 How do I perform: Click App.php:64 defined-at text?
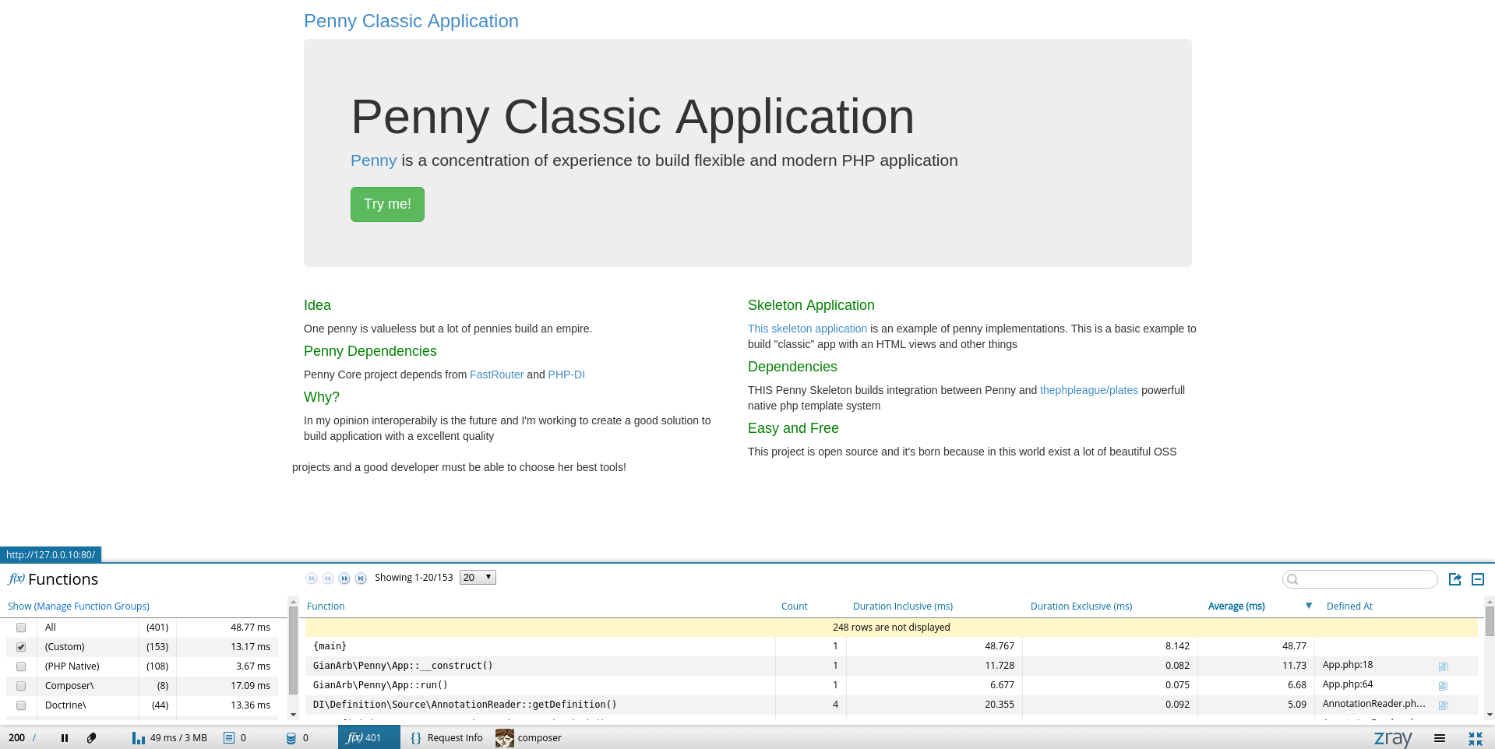coord(1348,684)
